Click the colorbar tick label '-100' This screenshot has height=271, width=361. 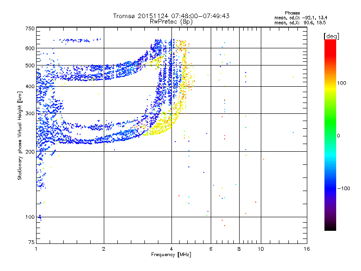[x=344, y=188]
